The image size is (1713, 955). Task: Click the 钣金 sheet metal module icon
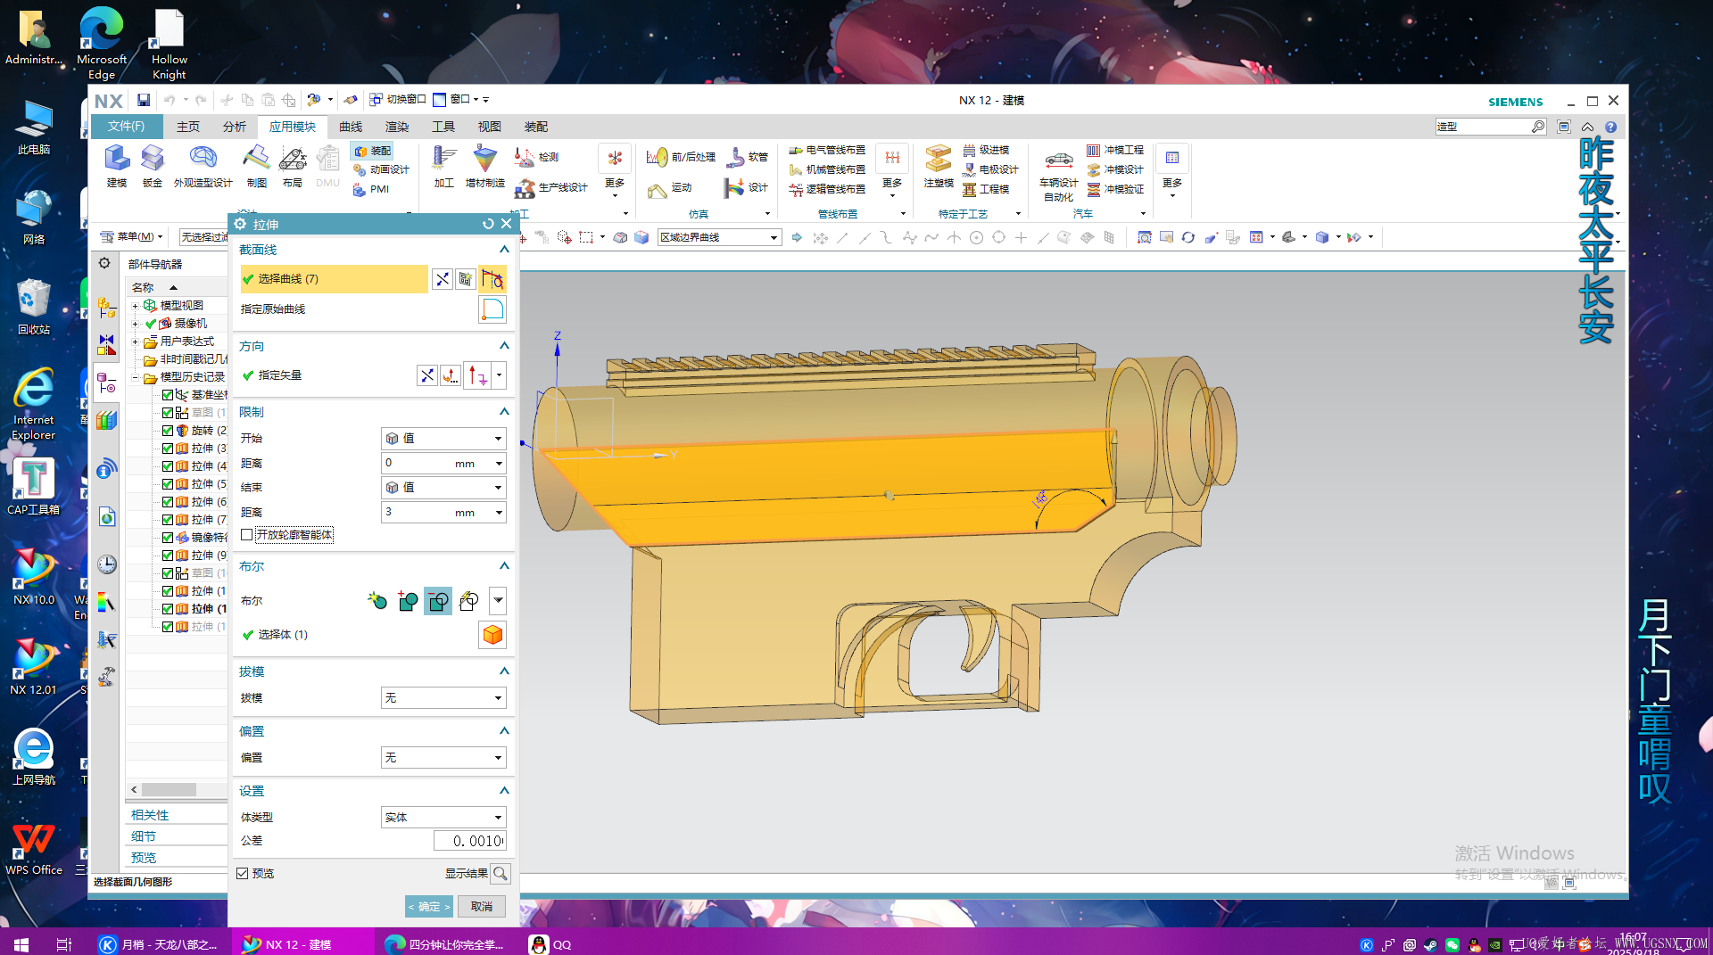153,166
